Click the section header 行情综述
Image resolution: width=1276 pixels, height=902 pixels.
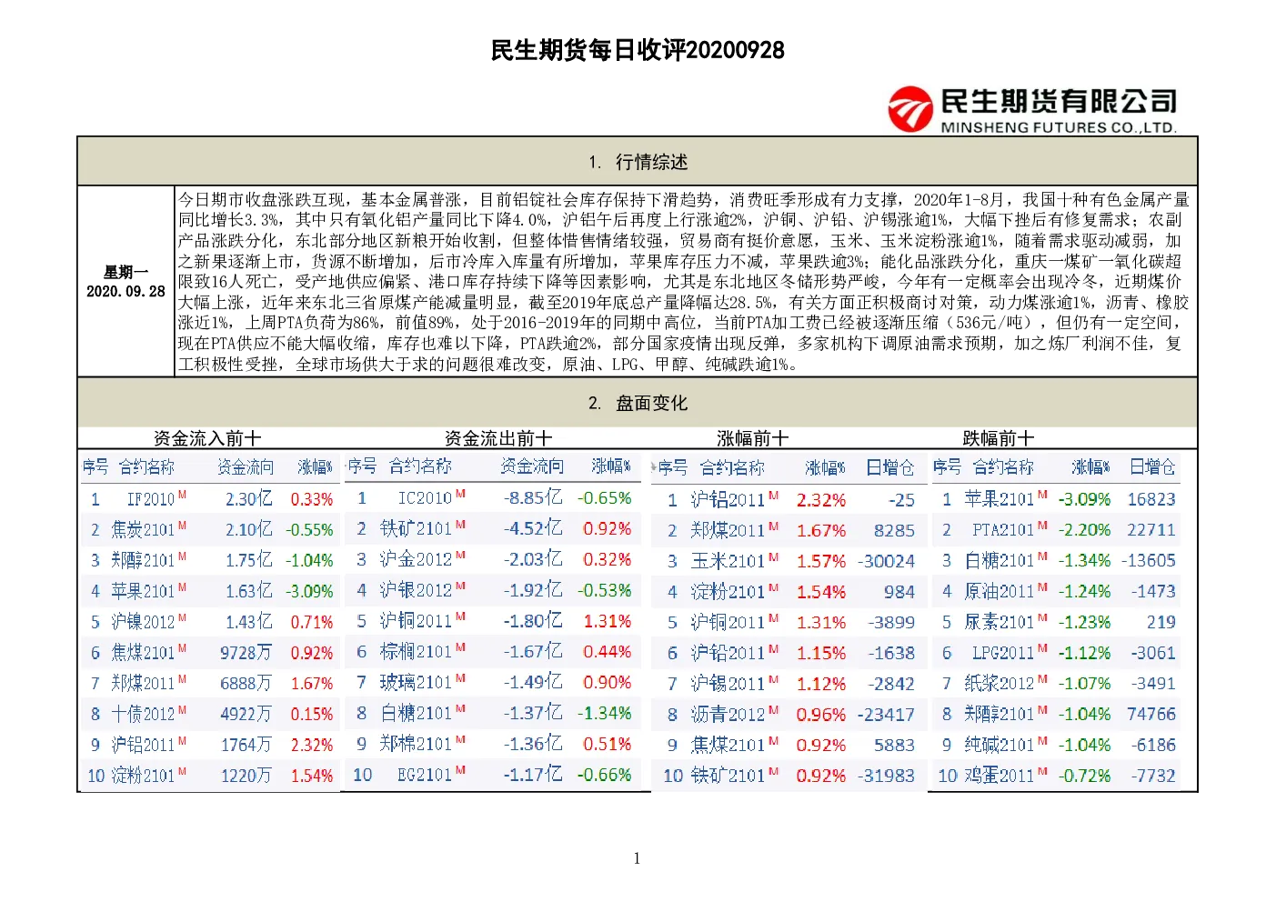click(651, 162)
